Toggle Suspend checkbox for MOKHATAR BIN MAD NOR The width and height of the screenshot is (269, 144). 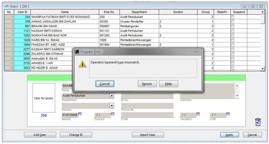[232, 36]
